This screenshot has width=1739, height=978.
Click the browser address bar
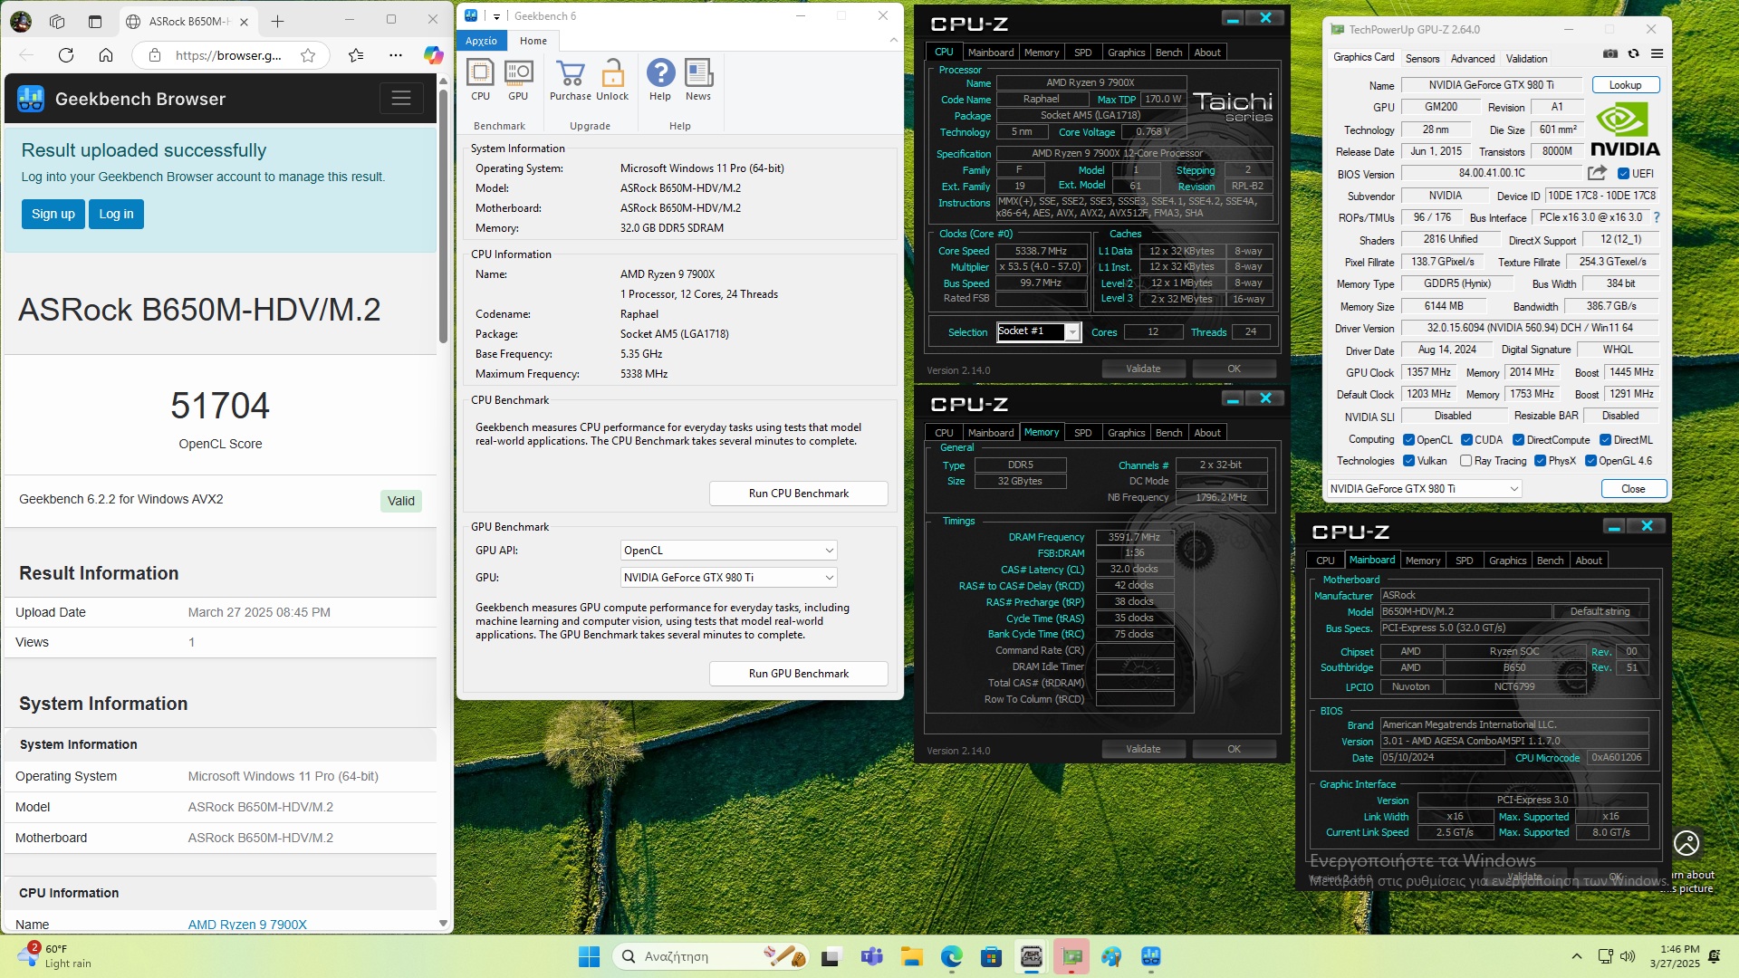228,55
